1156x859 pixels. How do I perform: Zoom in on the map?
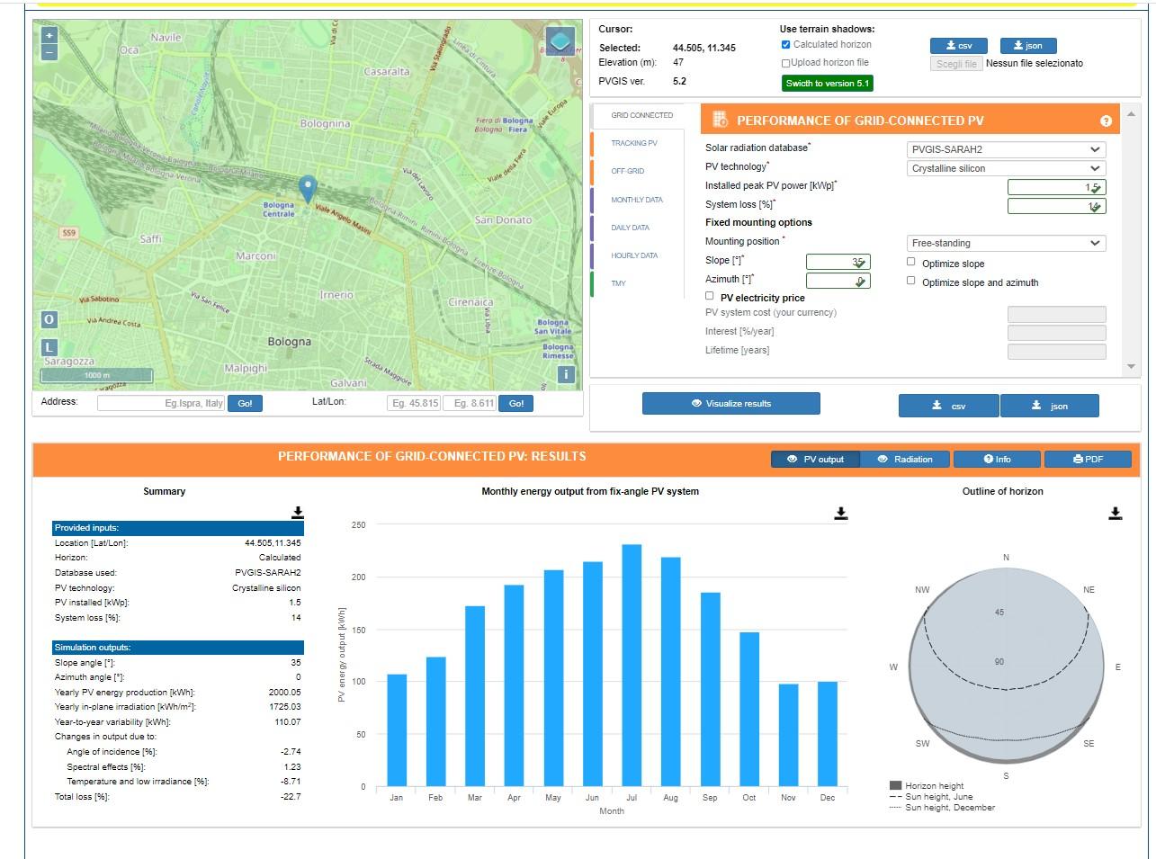(x=49, y=35)
